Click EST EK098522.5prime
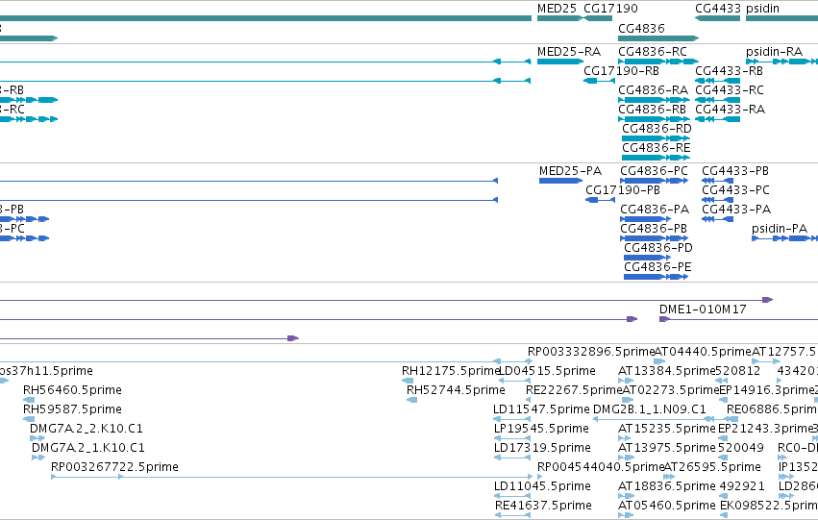 pyautogui.click(x=768, y=507)
